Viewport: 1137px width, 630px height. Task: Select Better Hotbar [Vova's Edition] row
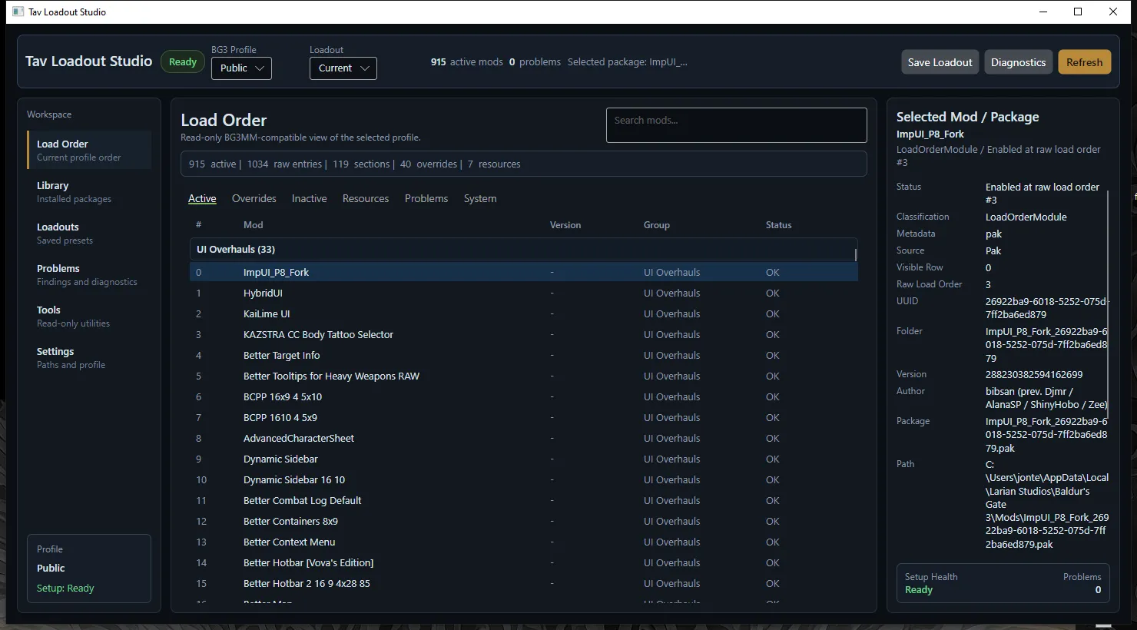(x=523, y=563)
